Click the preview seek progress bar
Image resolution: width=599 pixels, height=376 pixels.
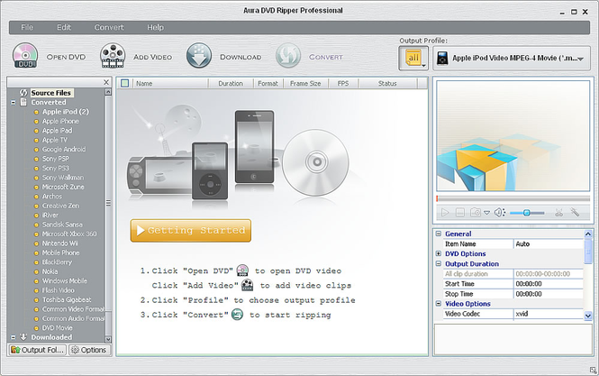pos(513,198)
